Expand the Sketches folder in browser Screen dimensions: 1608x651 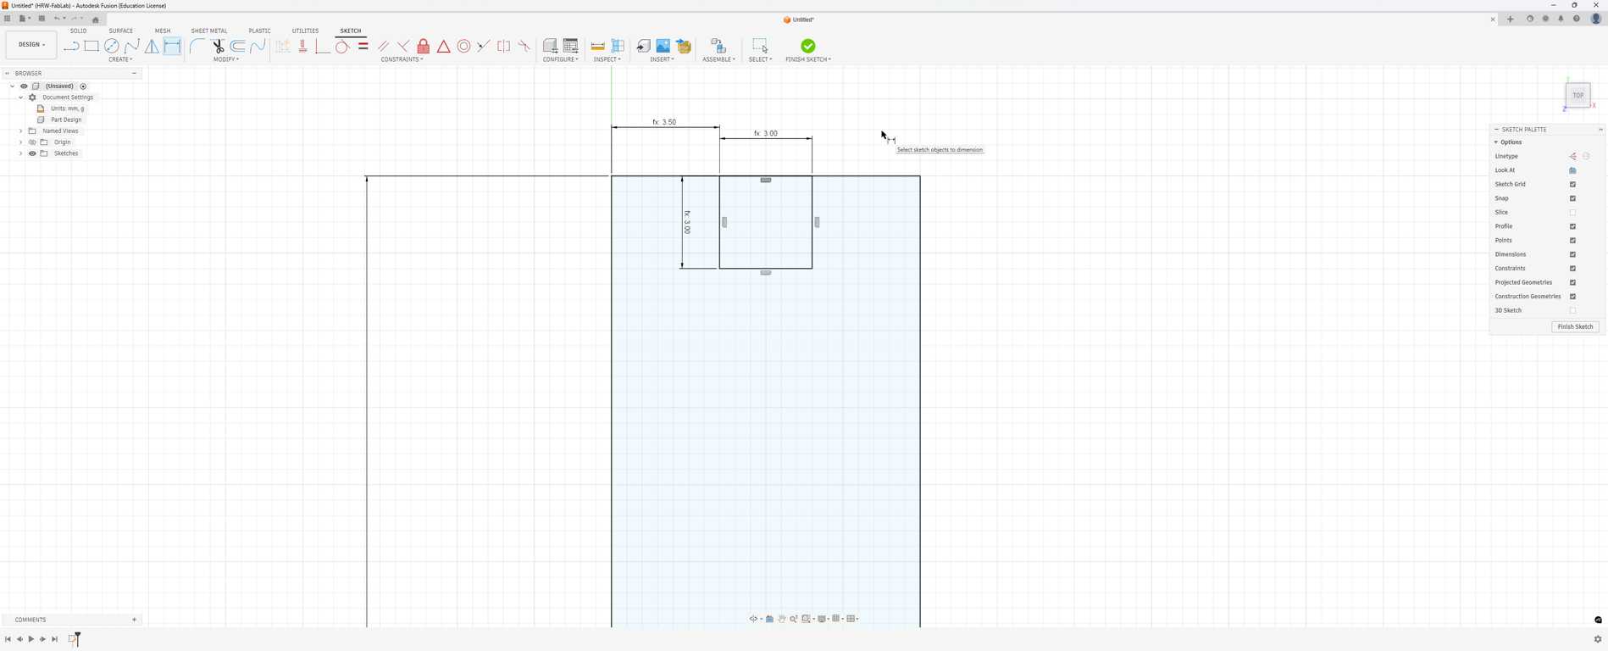pyautogui.click(x=21, y=153)
